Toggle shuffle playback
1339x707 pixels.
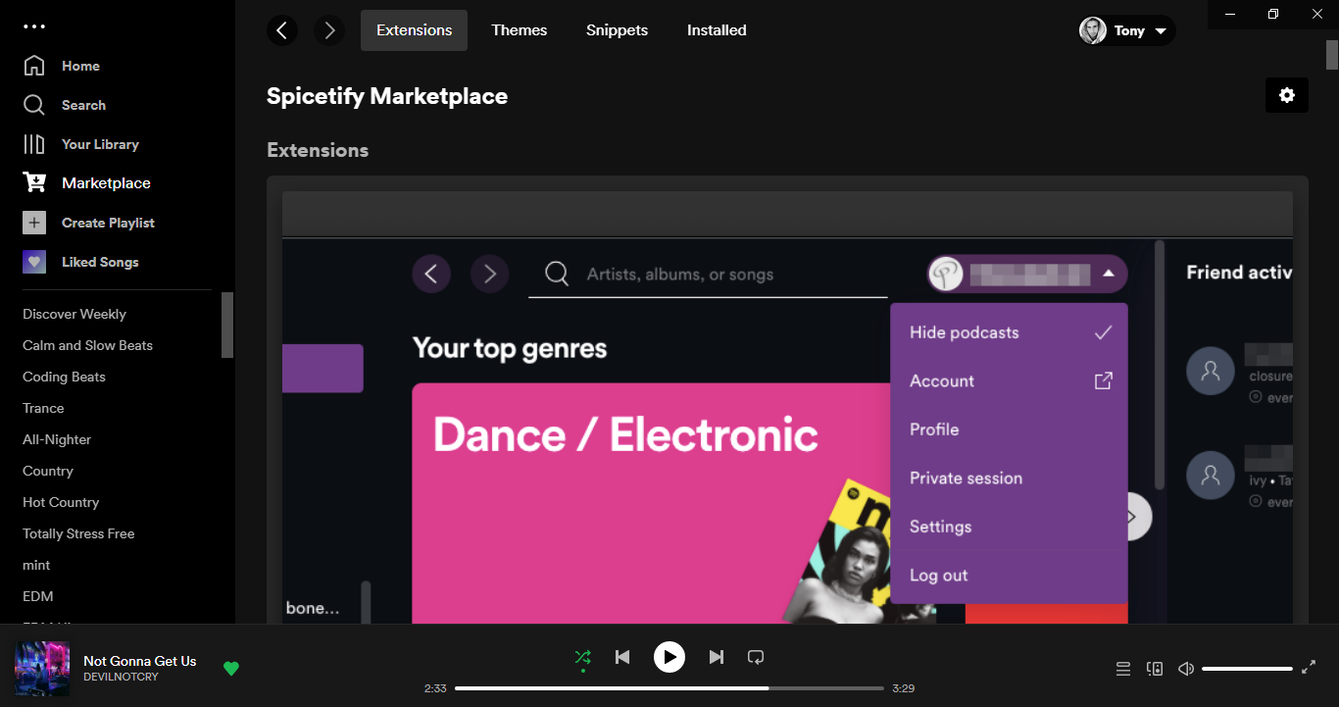point(582,657)
